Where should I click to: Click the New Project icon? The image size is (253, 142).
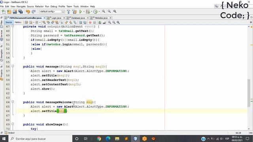(x=9, y=11)
